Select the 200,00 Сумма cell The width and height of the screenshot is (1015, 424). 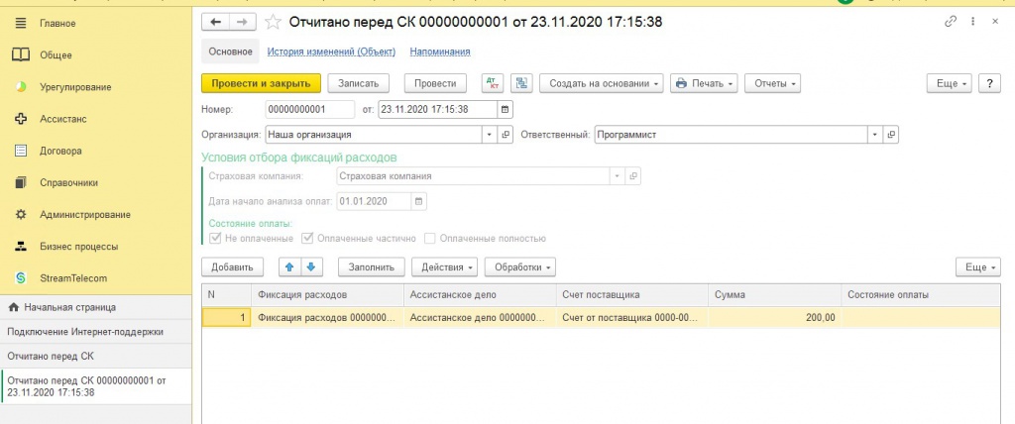click(775, 317)
